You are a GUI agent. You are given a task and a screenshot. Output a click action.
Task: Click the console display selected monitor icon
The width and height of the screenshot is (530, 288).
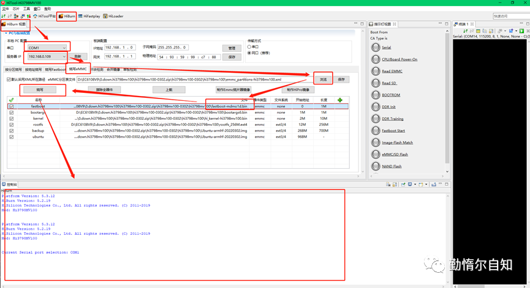tap(410, 185)
